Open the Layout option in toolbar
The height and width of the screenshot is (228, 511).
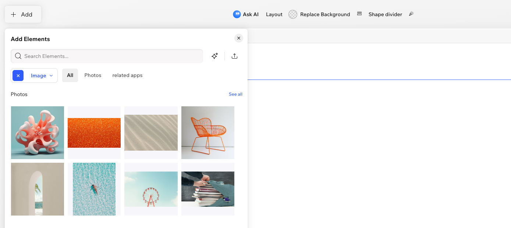274,14
